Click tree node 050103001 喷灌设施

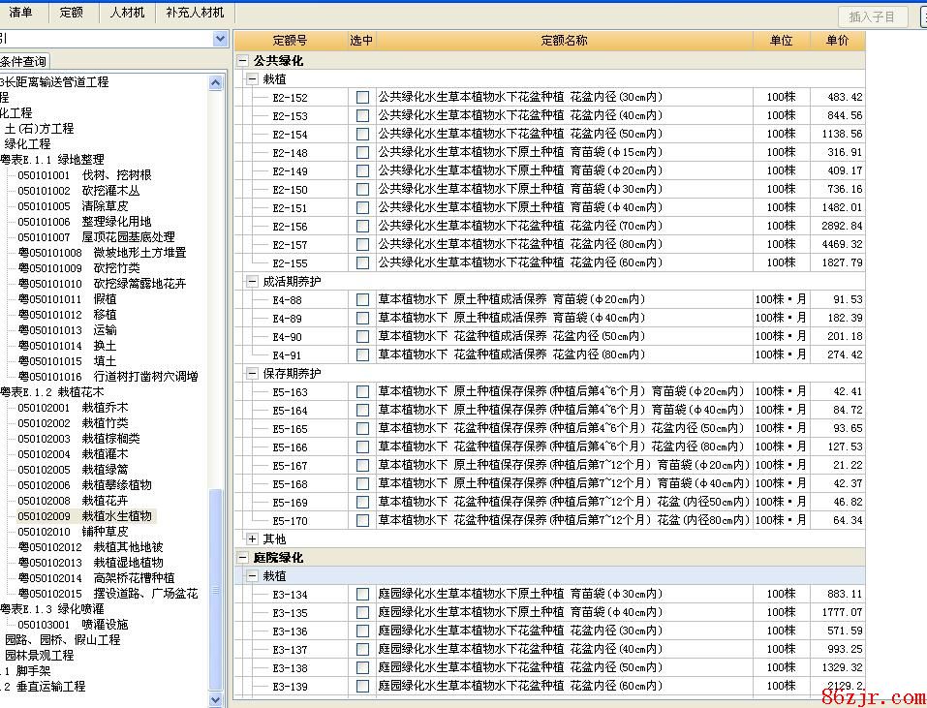73,625
